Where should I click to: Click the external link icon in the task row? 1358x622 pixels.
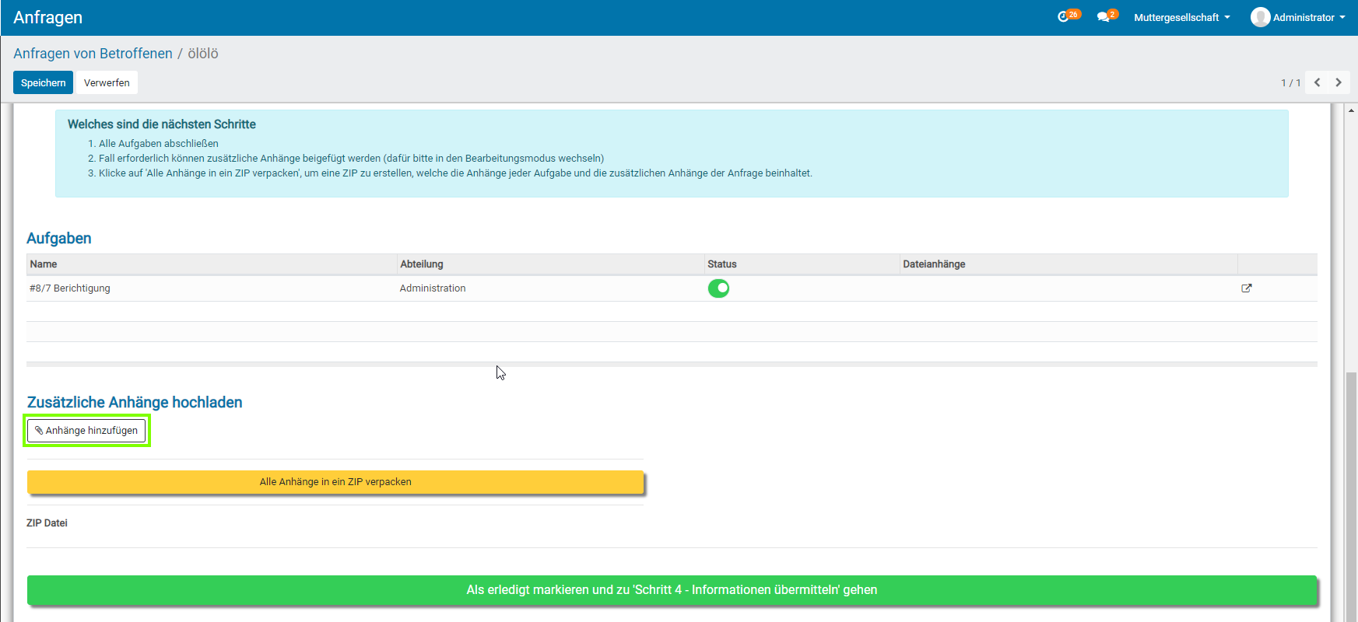[1246, 288]
